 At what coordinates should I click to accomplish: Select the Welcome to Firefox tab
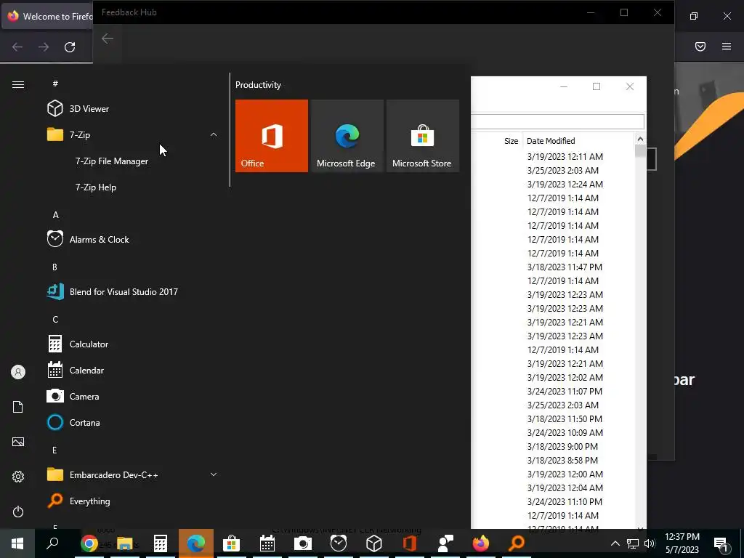pos(47,16)
